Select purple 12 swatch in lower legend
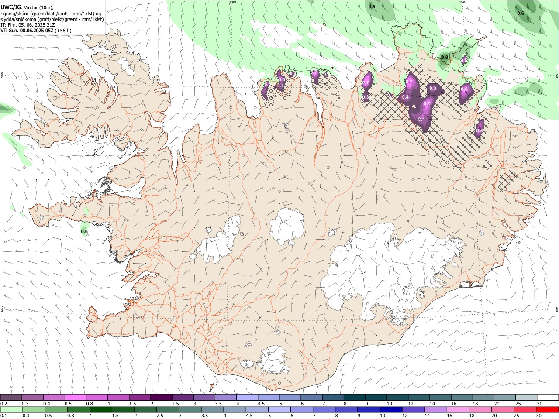 413,409
